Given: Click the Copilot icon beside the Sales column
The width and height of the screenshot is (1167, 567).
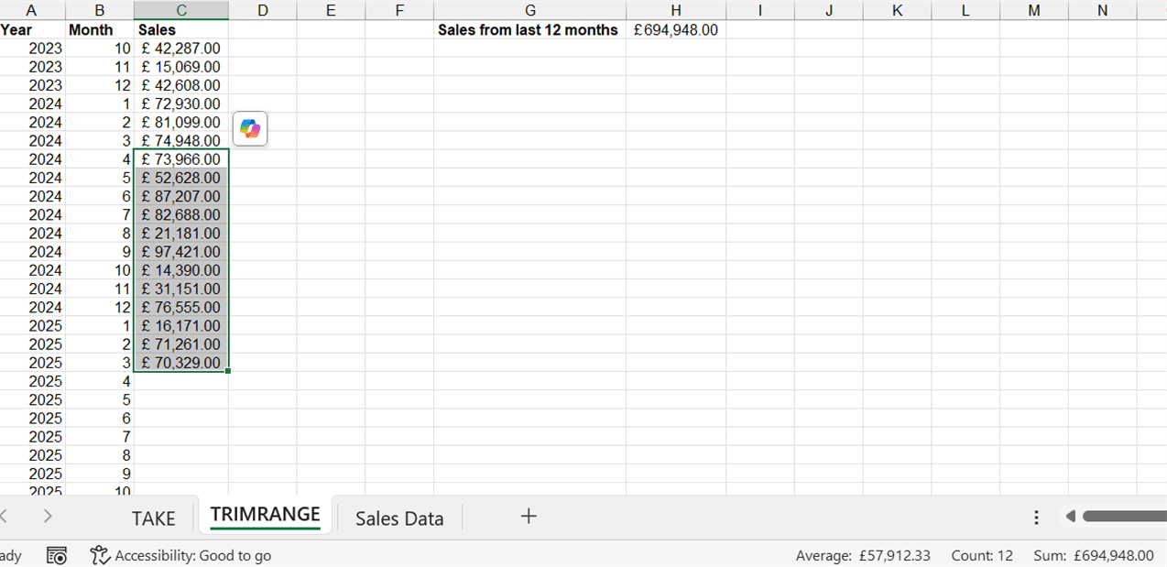Looking at the screenshot, I should pyautogui.click(x=250, y=129).
